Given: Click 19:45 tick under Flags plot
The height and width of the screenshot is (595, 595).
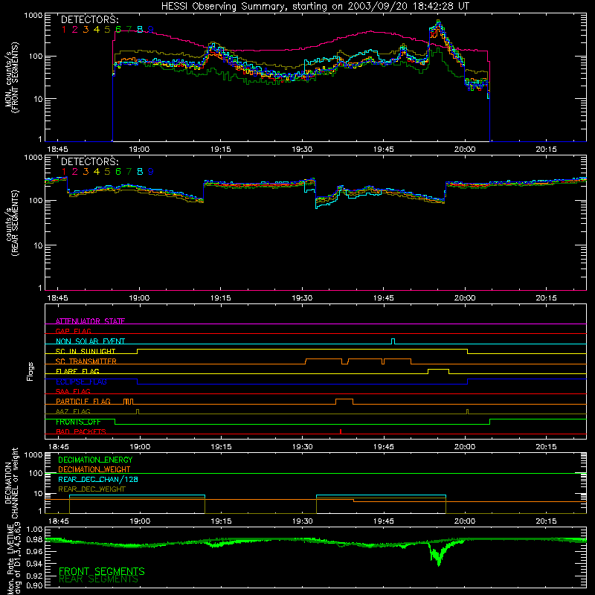Looking at the screenshot, I should [384, 447].
